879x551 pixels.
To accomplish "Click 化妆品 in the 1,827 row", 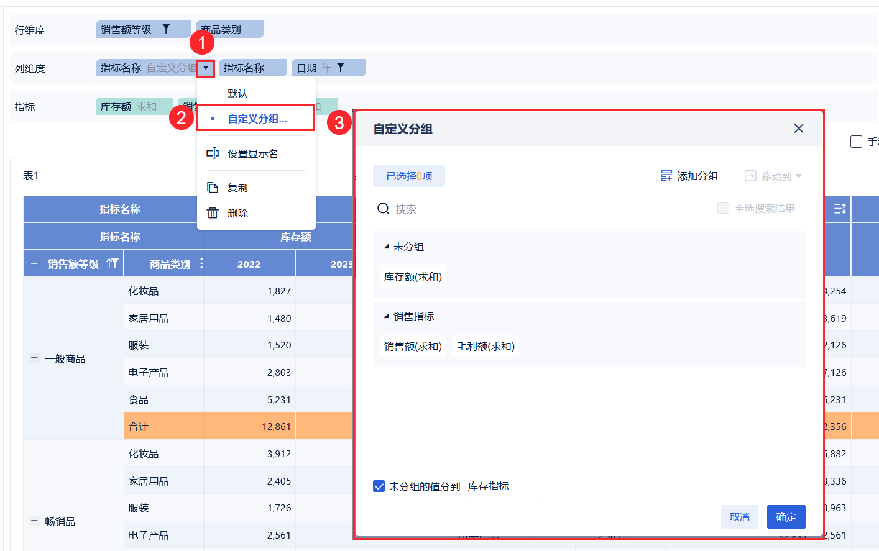I will (x=144, y=291).
